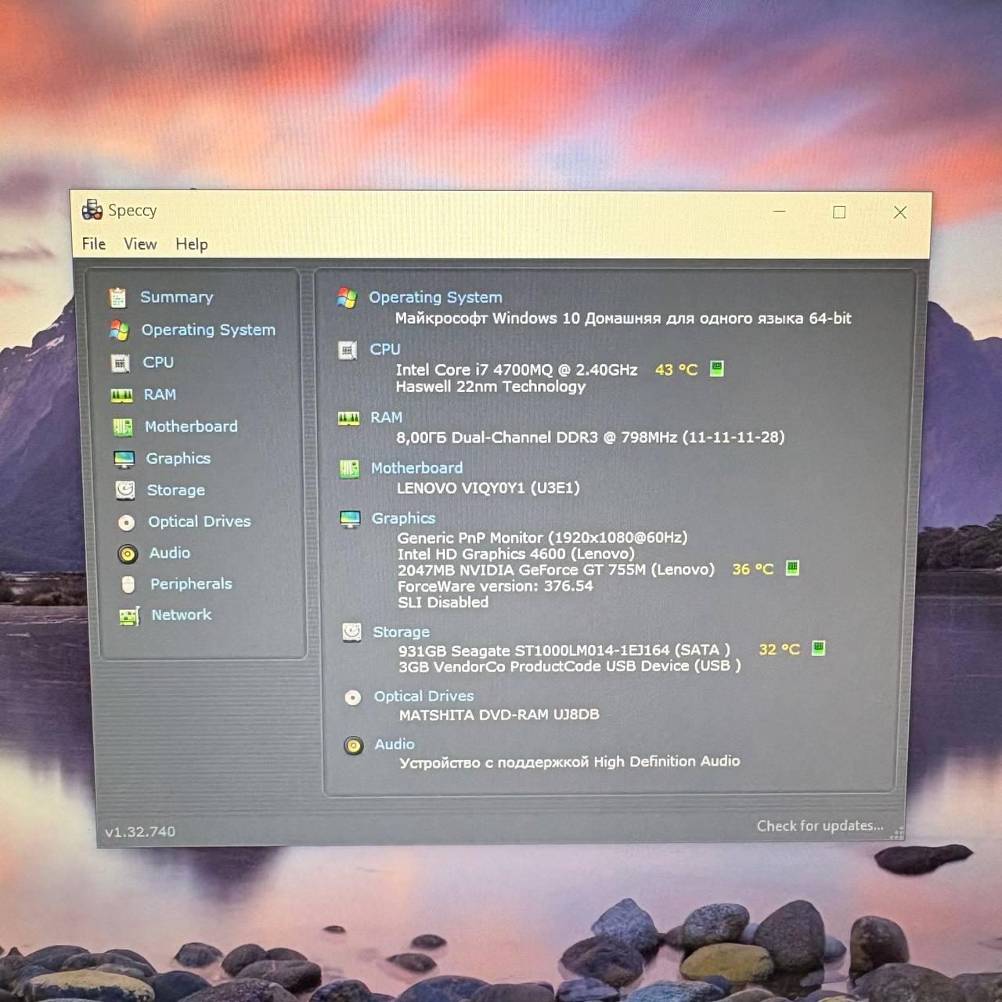Open the CPU heading link in summary
Screen dimensions: 1002x1002
point(385,349)
